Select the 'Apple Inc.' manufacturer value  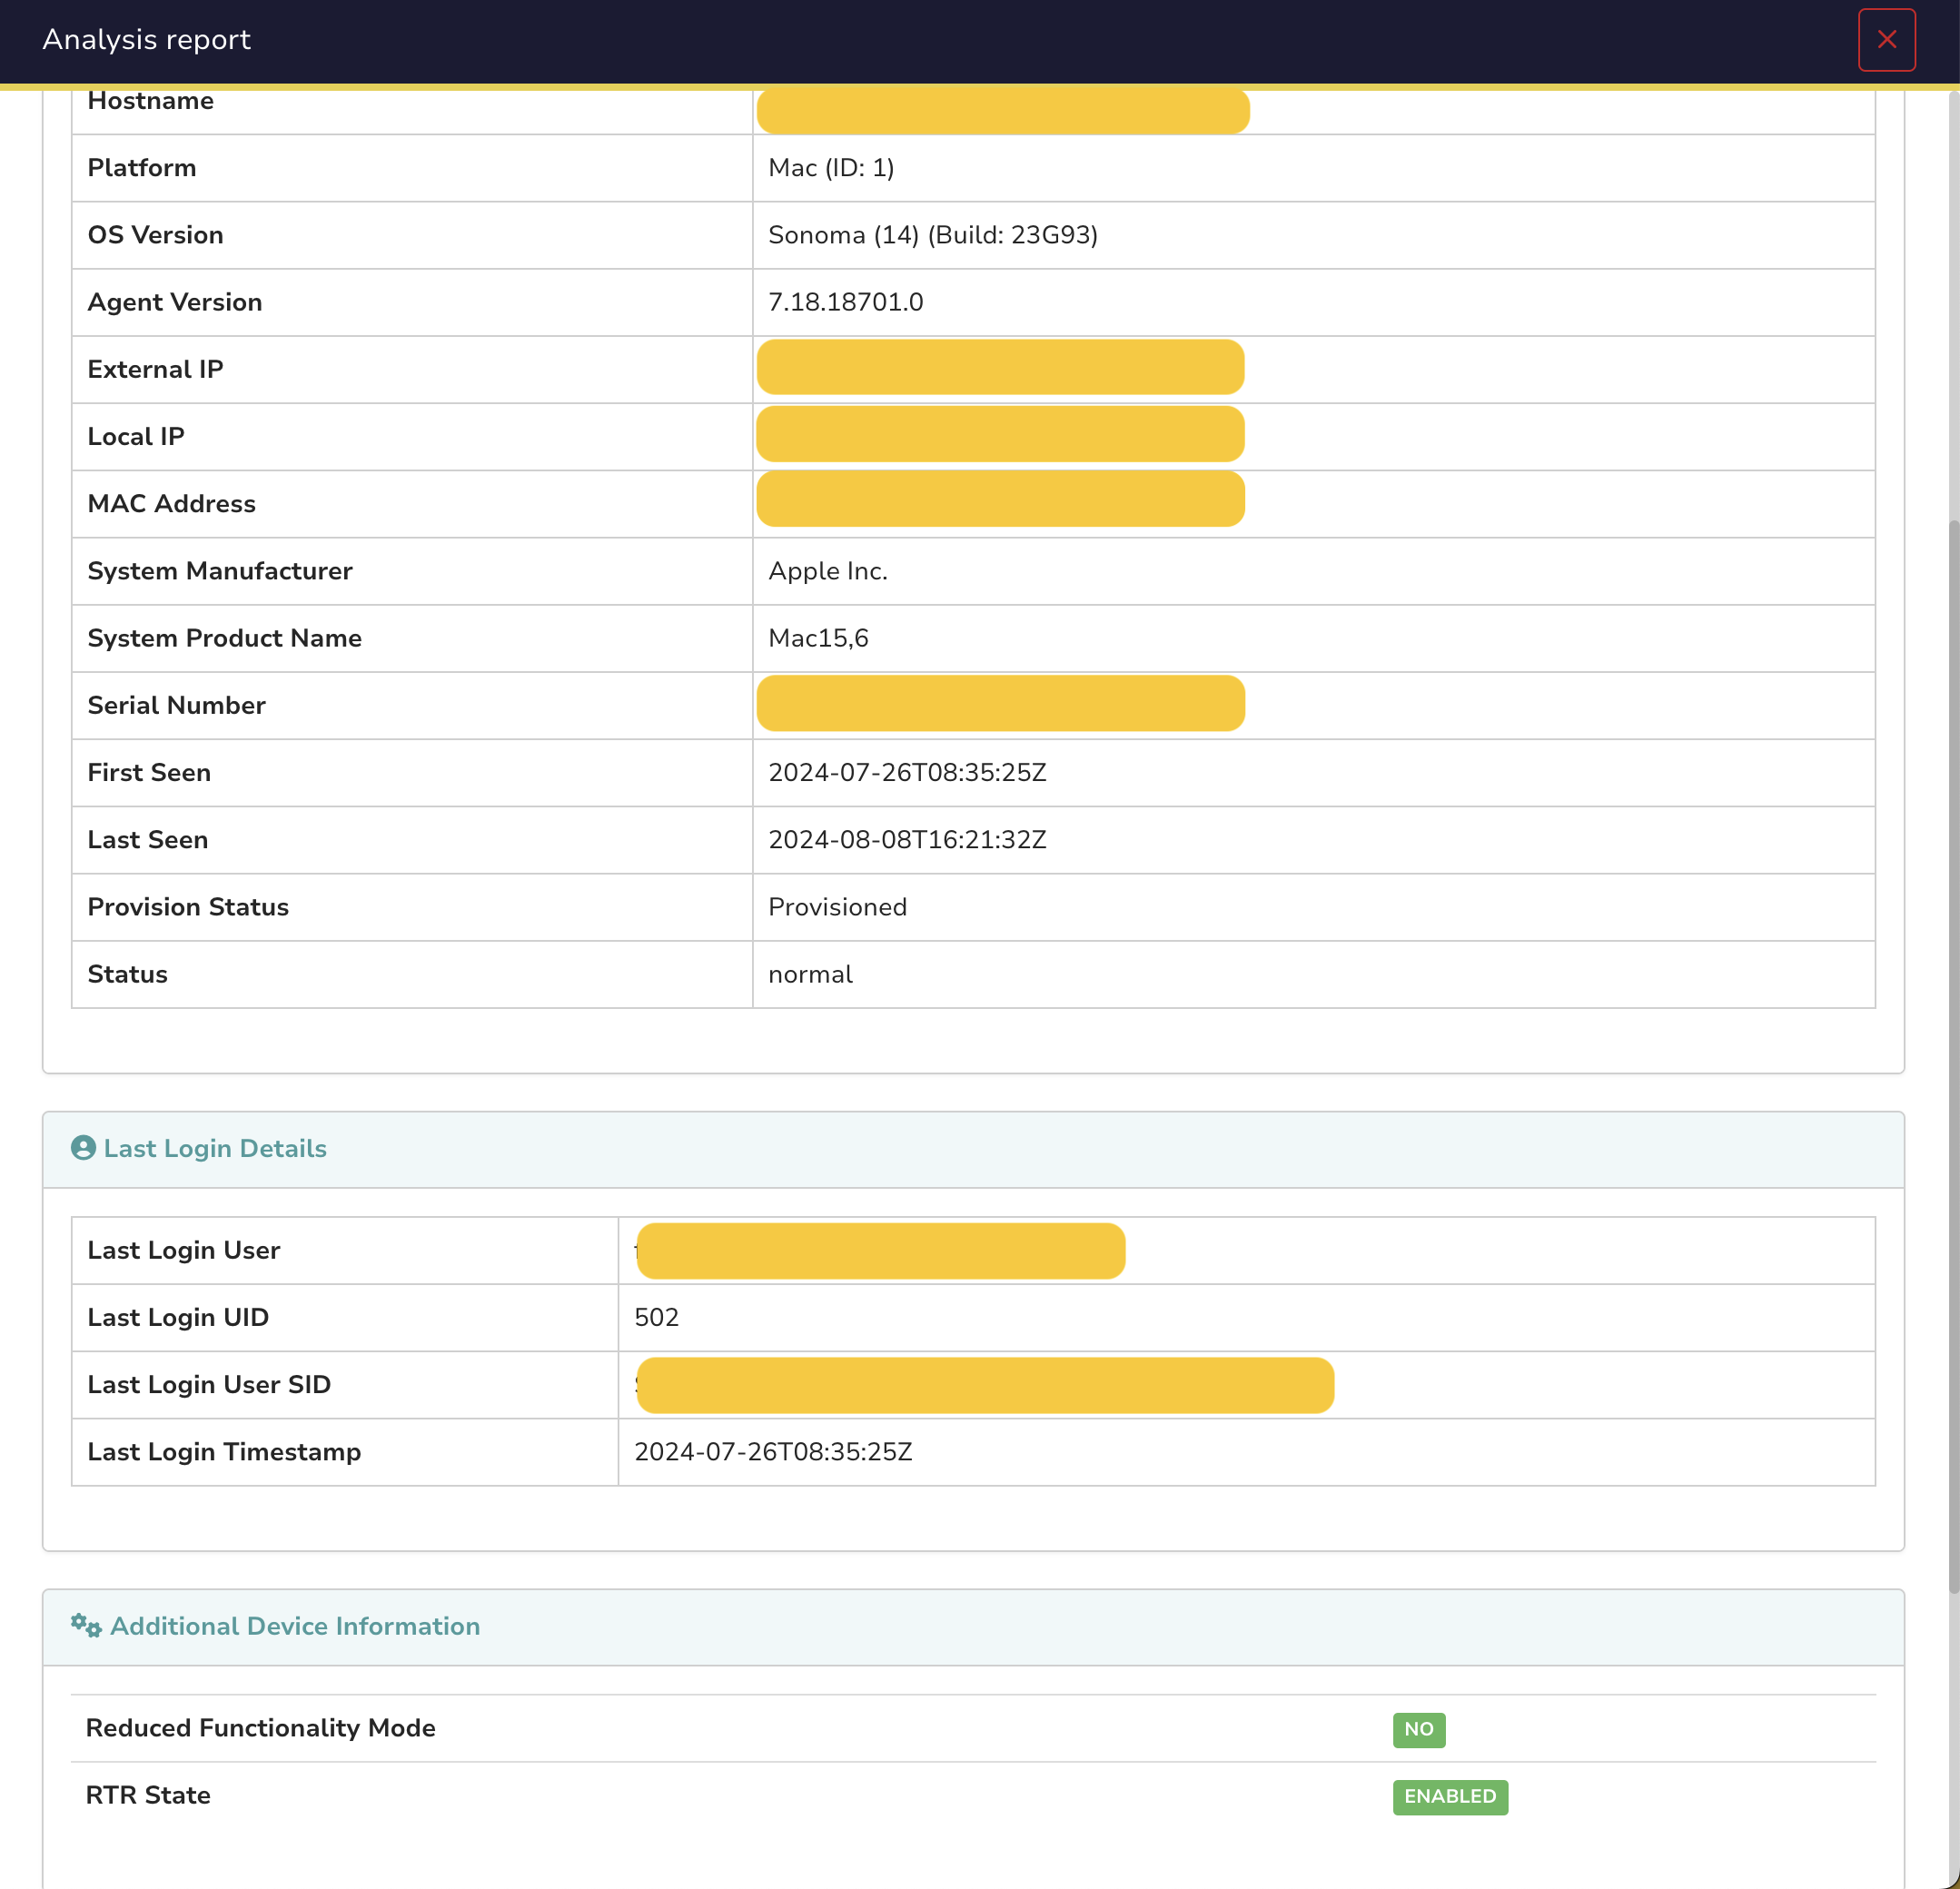[x=828, y=571]
